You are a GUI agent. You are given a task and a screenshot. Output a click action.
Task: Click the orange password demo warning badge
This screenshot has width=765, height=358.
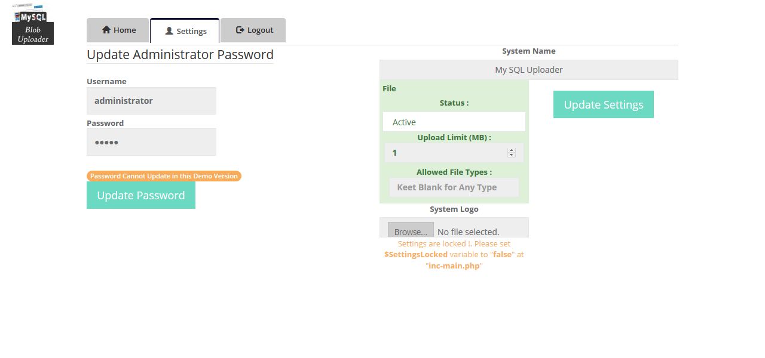(164, 176)
